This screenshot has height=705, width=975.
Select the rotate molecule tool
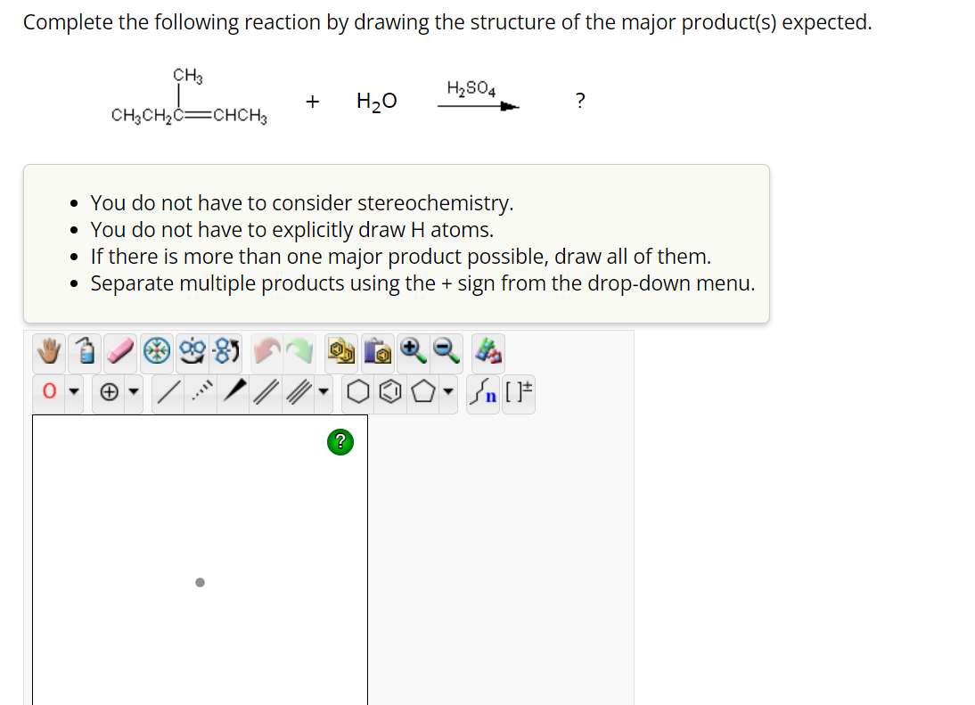point(190,352)
